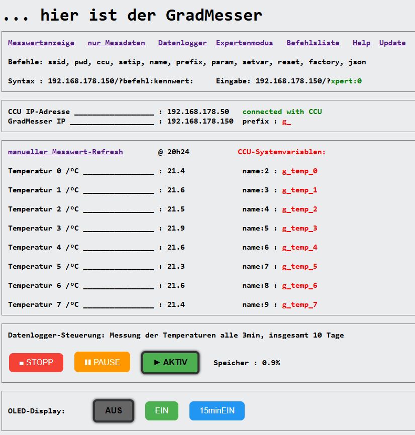Viewport: 415px width, 435px height.
Task: Click the Update link
Action: tap(392, 43)
